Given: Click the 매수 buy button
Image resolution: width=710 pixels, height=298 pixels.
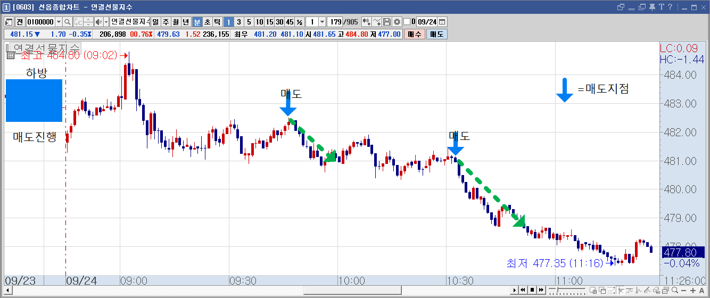Looking at the screenshot, I should (415, 34).
